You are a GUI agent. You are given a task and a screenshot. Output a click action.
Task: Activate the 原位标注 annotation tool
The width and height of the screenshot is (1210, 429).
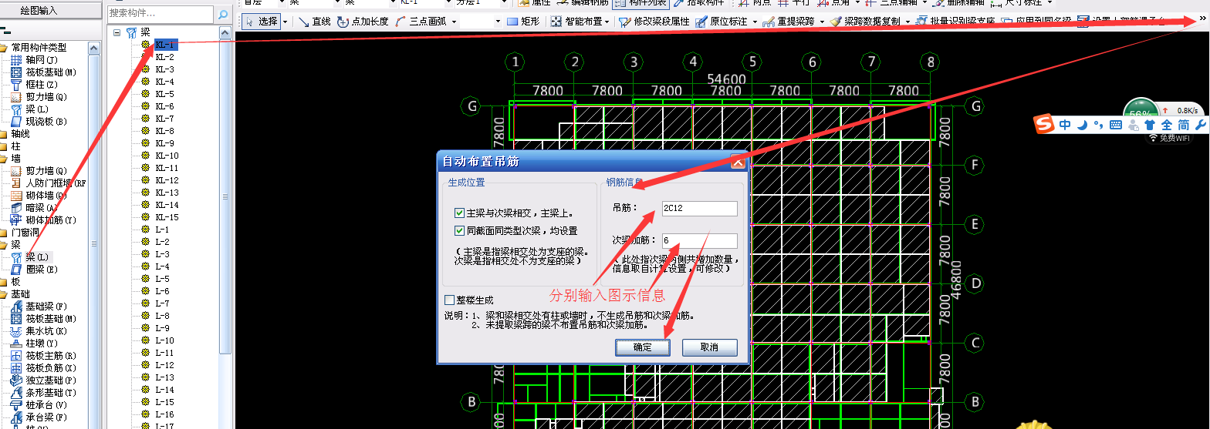tap(722, 22)
